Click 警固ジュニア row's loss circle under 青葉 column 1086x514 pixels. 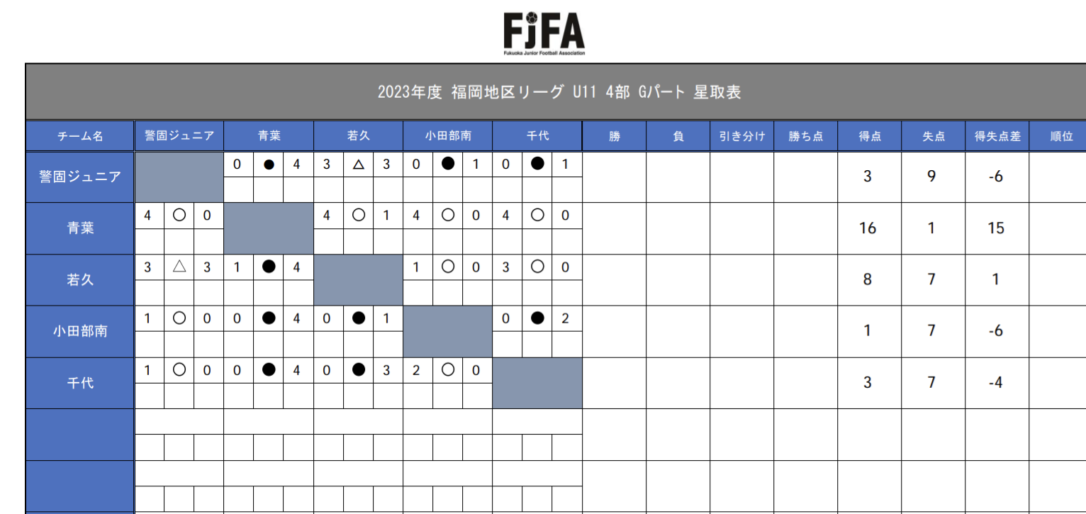[269, 164]
